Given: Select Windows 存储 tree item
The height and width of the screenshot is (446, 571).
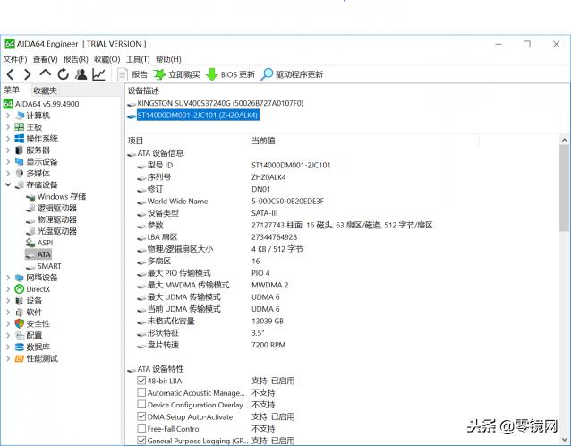Looking at the screenshot, I should click(62, 196).
